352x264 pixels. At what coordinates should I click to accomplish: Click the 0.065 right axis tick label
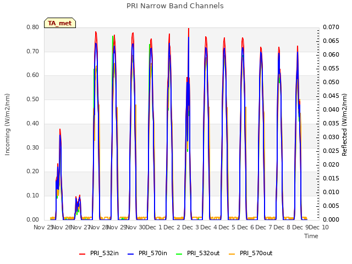331,41
